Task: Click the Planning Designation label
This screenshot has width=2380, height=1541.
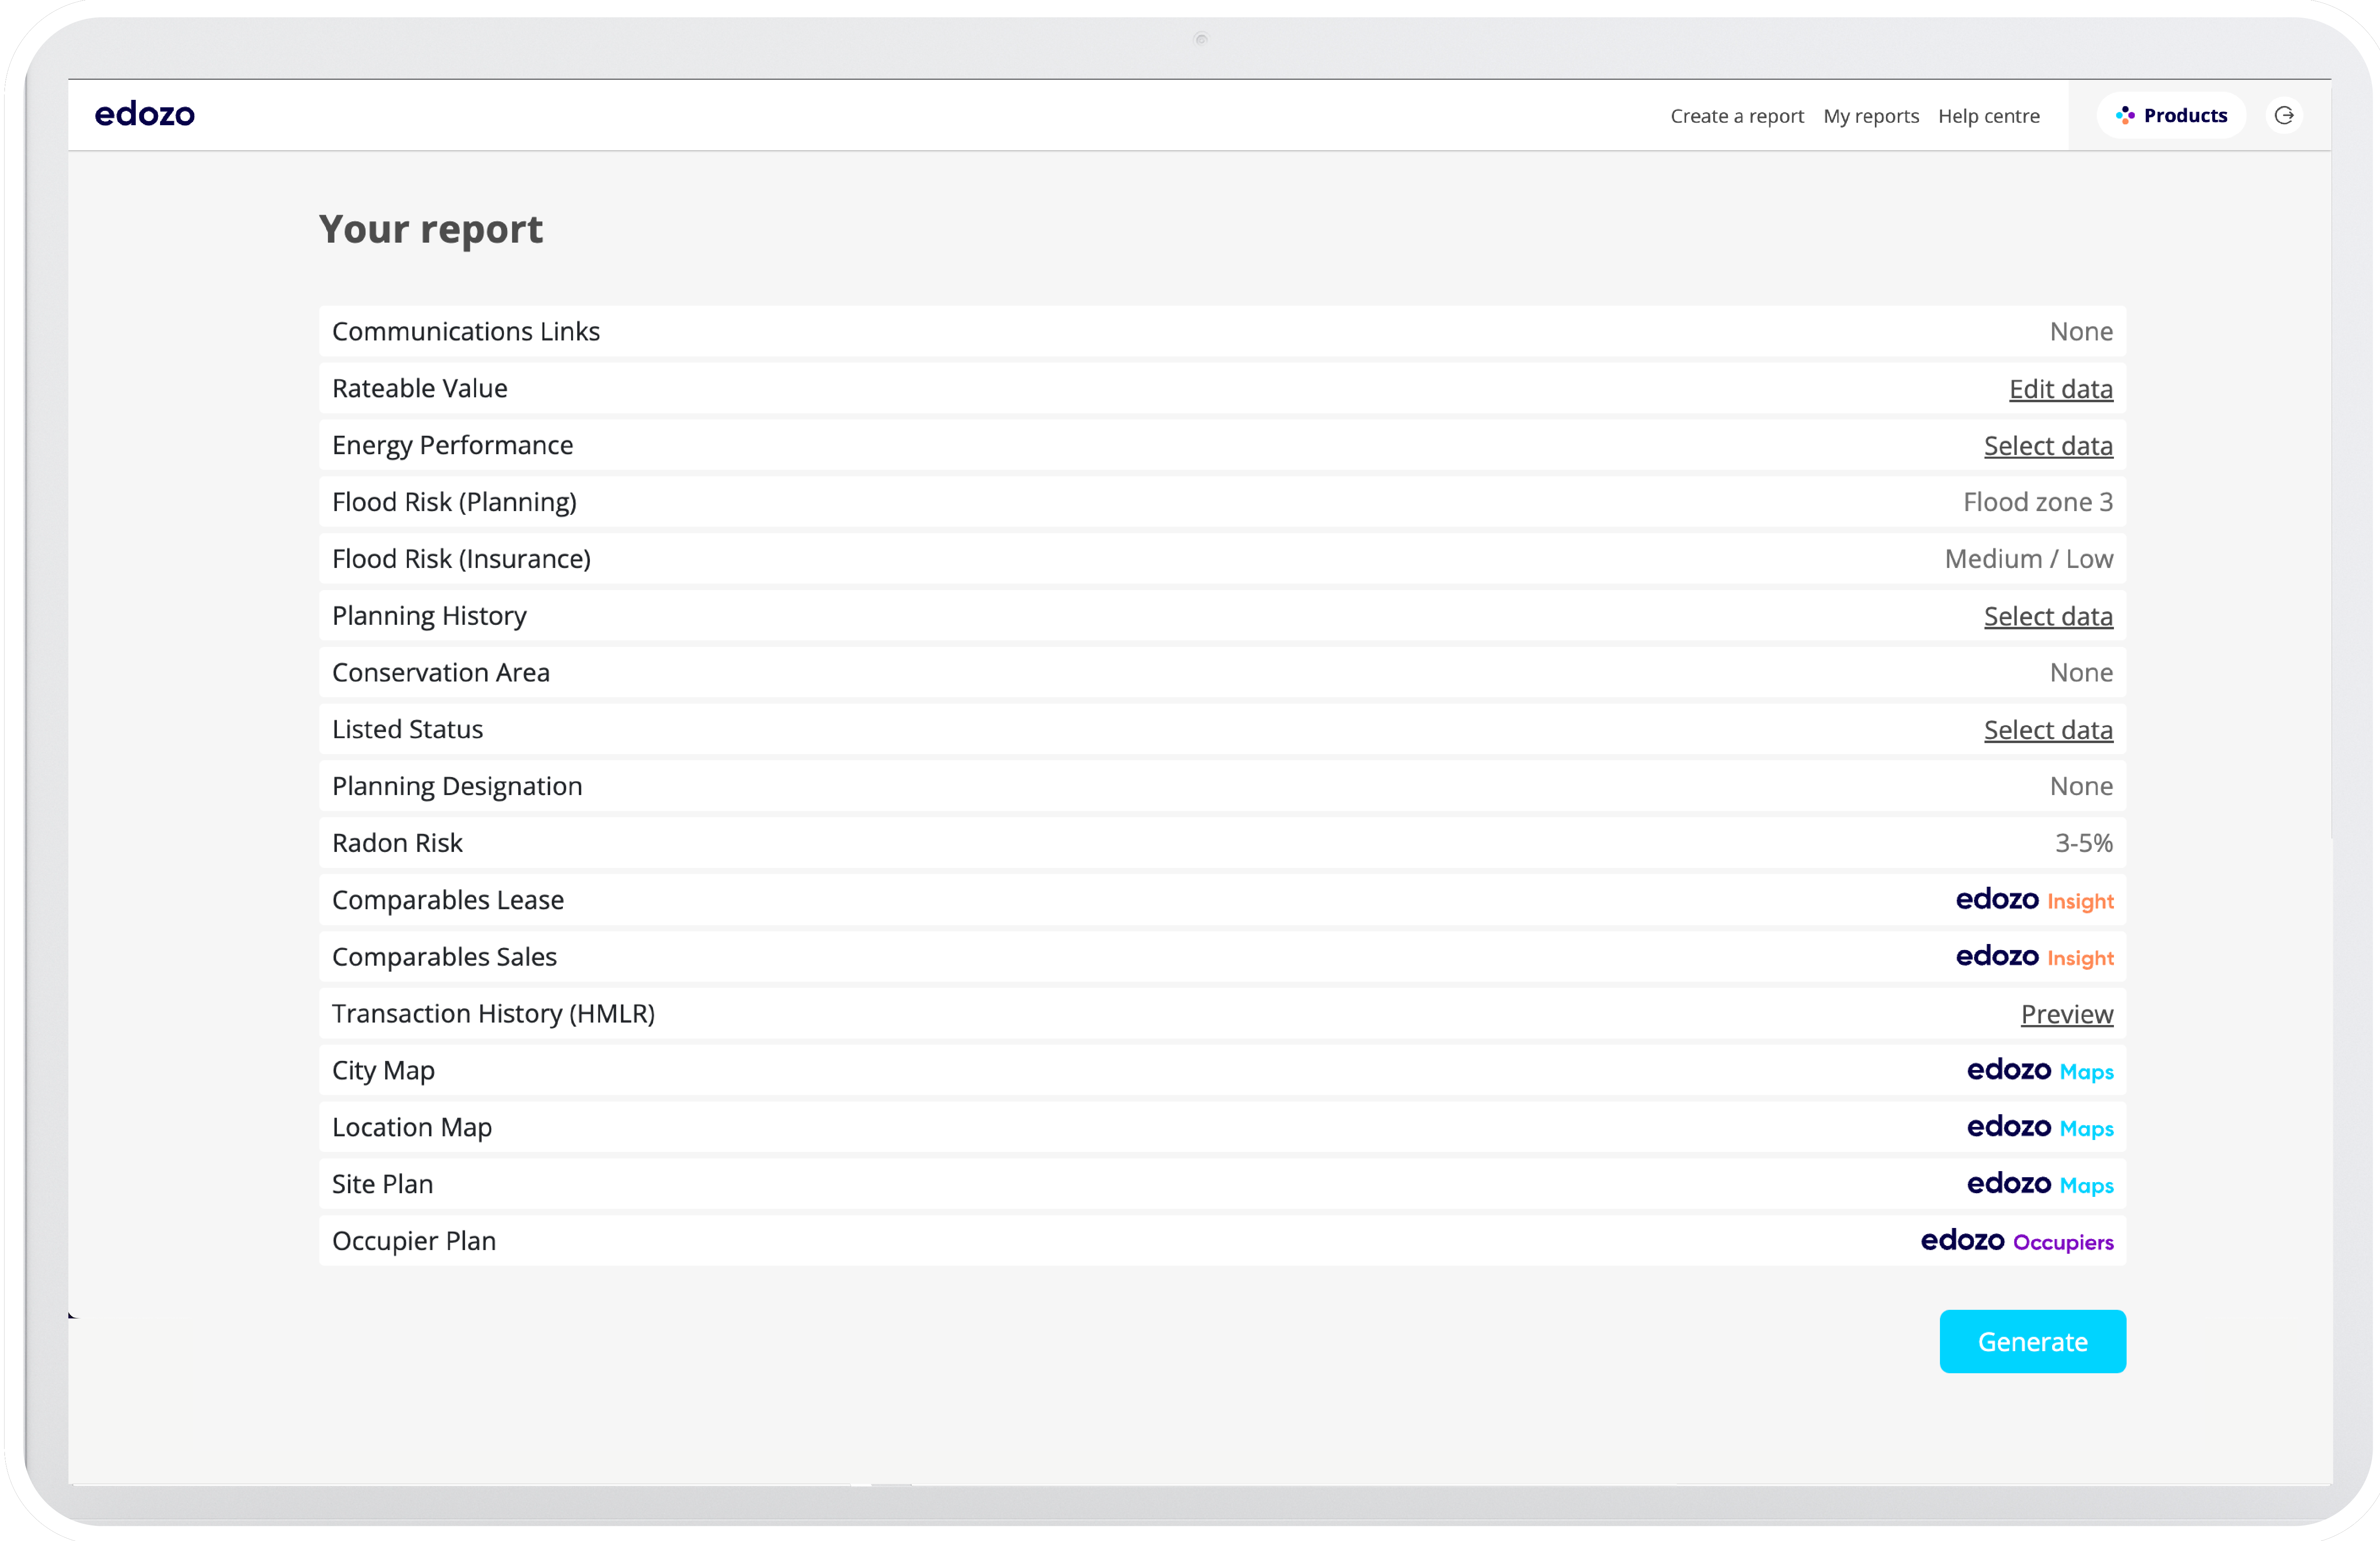Action: click(x=457, y=788)
